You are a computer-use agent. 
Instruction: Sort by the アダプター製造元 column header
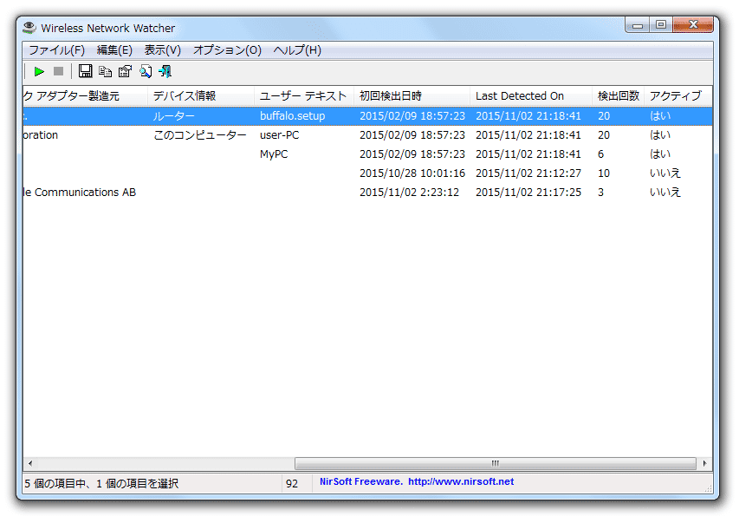coord(85,95)
